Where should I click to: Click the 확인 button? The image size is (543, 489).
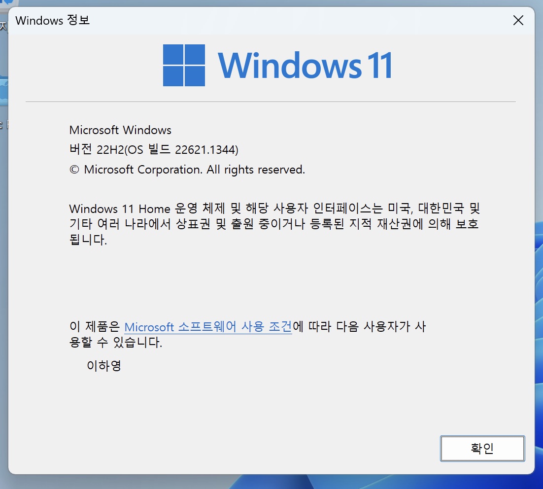coord(482,449)
